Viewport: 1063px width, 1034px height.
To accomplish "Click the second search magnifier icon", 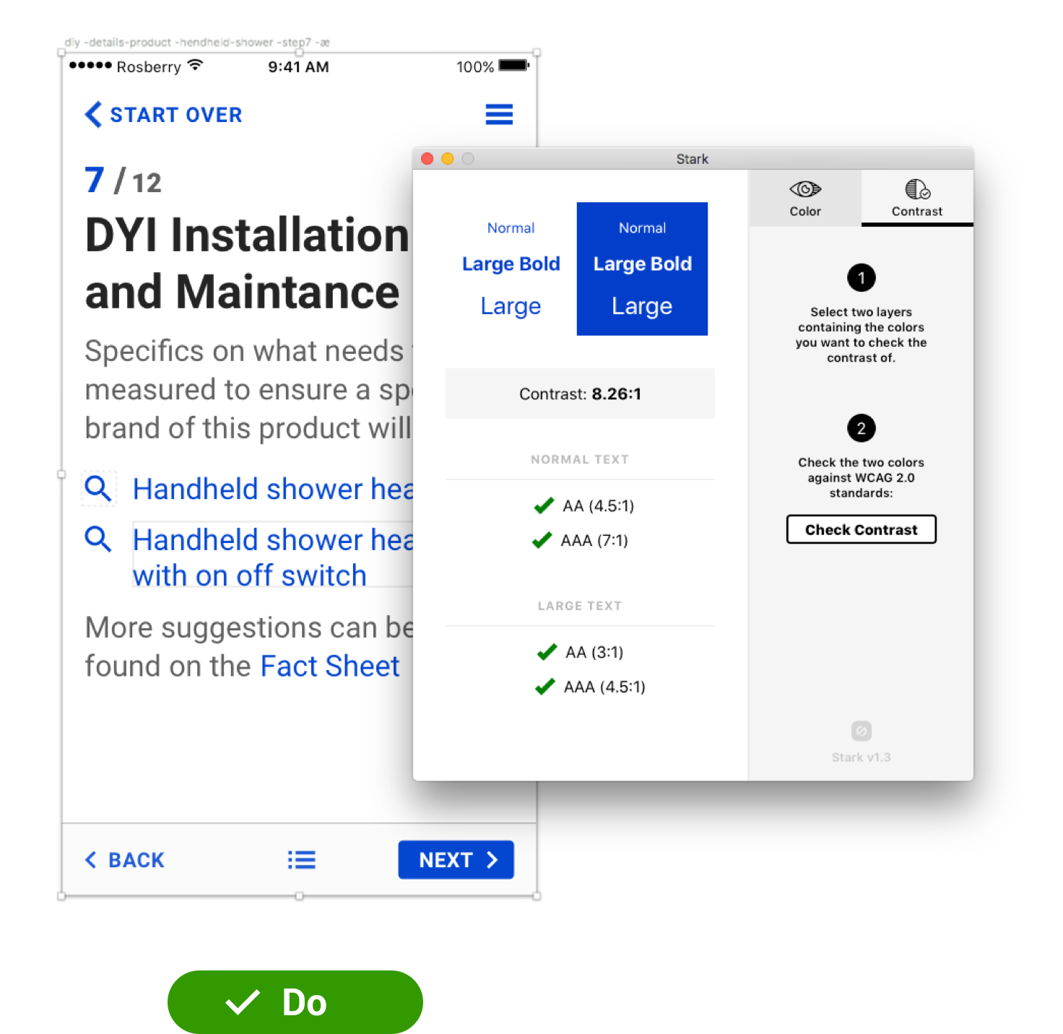I will [x=98, y=539].
